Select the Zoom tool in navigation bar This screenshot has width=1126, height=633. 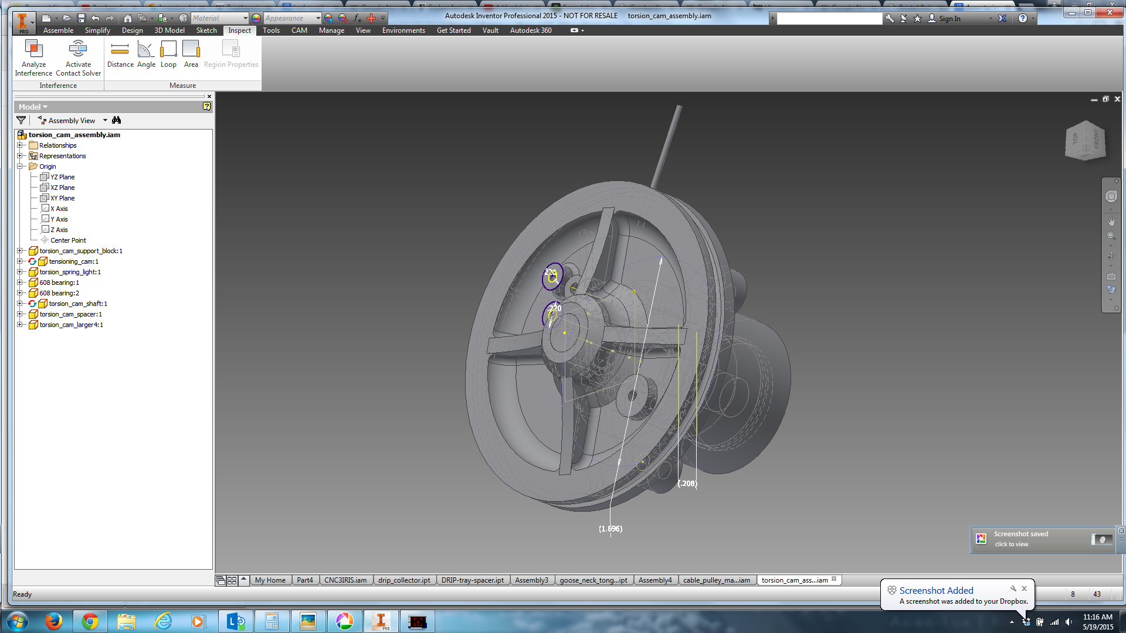tap(1111, 236)
